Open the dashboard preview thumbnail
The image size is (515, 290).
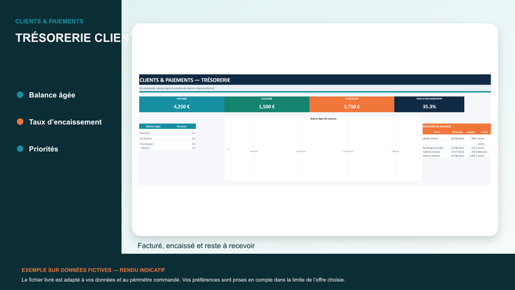(315, 130)
